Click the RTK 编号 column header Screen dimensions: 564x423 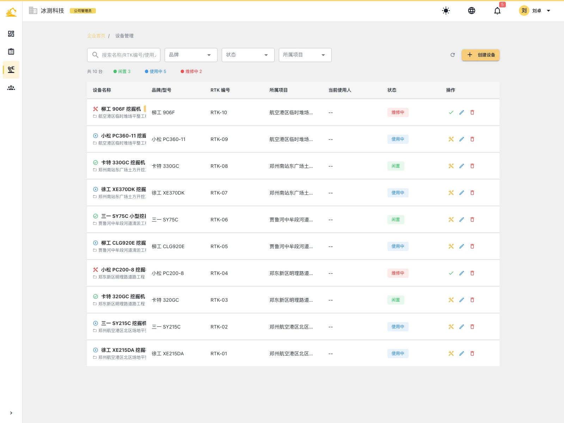(220, 90)
